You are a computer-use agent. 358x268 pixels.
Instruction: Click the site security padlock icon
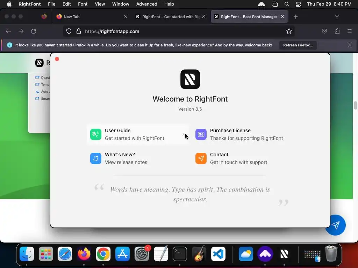pos(79,31)
